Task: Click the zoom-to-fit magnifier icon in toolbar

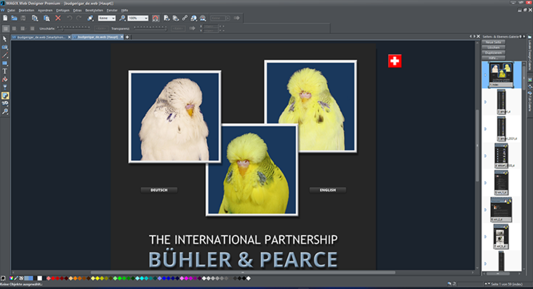Action: 122,18
